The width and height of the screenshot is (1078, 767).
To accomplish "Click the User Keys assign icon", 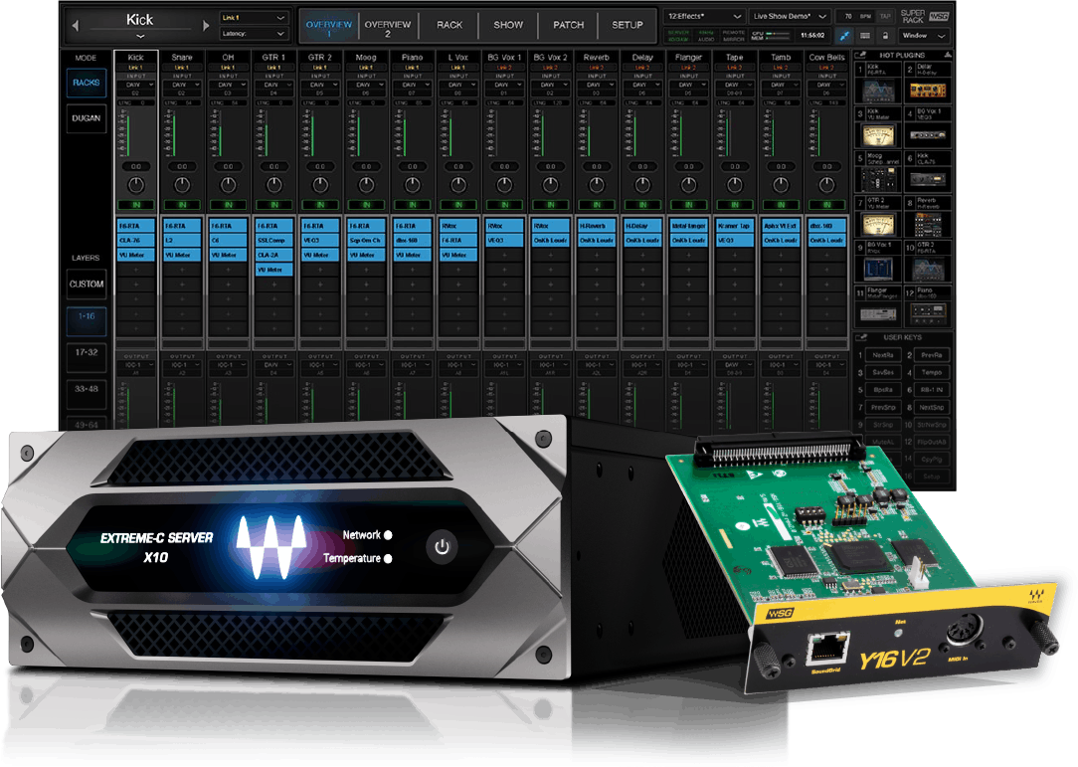I will coord(860,338).
